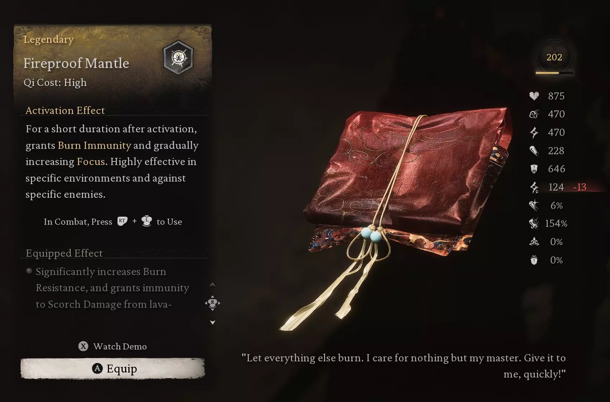The image size is (610, 402).
Task: Click the RT trigger button icon
Action: tap(122, 221)
